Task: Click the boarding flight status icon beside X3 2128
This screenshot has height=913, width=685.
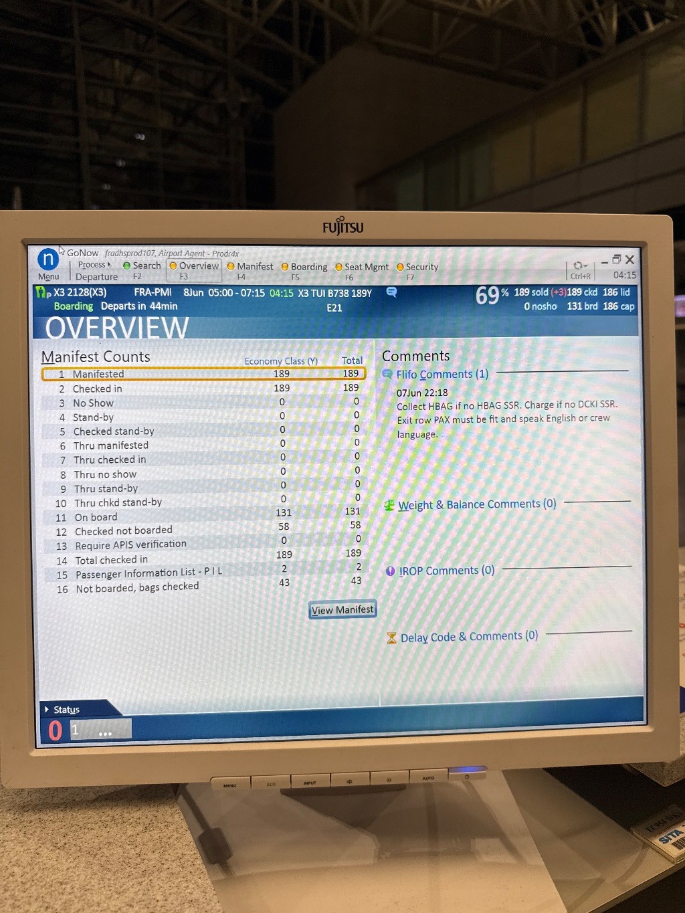Action: 42,292
